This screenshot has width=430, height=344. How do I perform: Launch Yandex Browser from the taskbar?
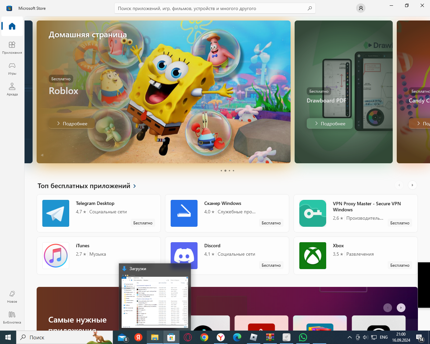(x=221, y=337)
